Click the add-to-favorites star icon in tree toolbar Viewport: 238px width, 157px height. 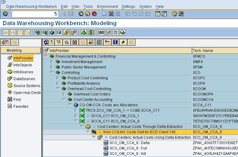[91, 42]
